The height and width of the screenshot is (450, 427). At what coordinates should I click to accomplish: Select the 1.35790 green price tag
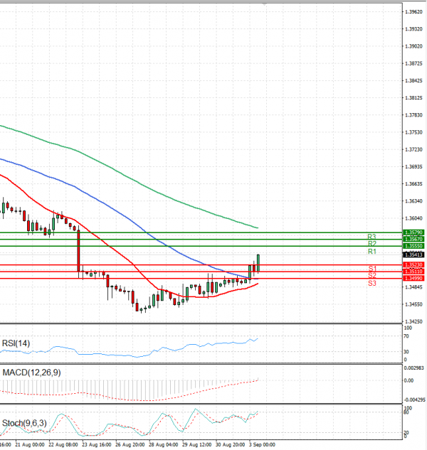(413, 232)
